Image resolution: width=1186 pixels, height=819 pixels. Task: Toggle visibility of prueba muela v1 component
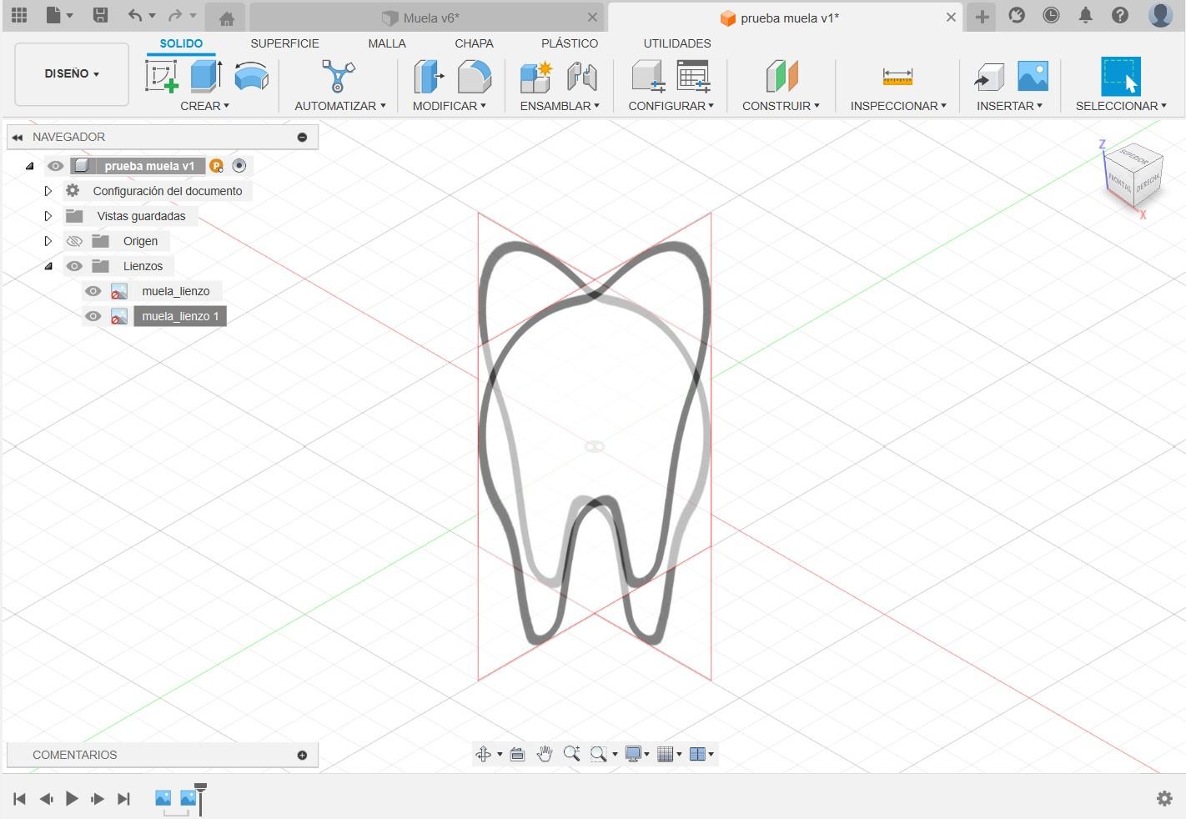[x=55, y=166]
